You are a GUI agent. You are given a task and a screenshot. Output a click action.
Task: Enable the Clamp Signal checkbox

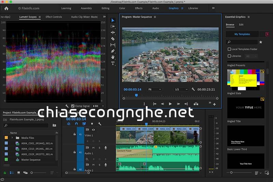point(73,106)
